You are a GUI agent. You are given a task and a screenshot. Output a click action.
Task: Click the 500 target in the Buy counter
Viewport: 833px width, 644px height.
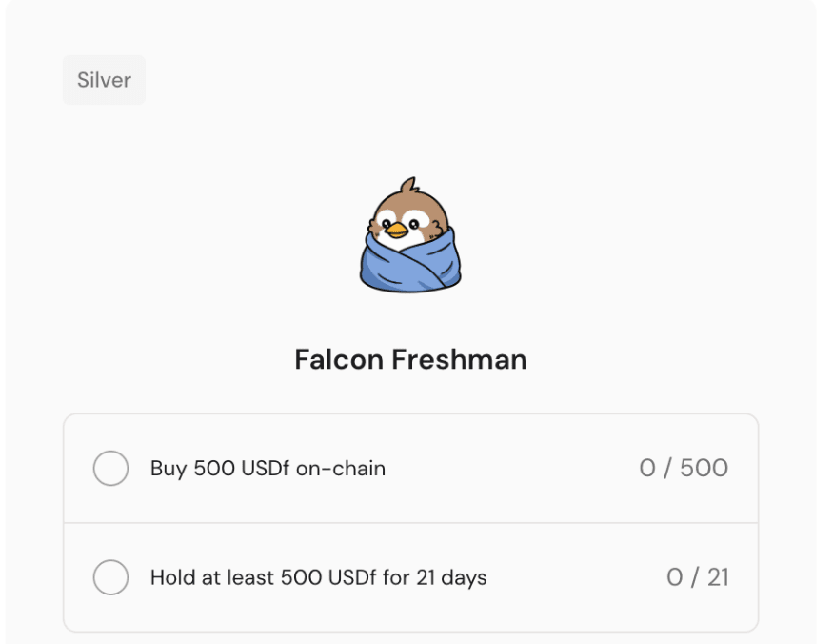pyautogui.click(x=704, y=469)
